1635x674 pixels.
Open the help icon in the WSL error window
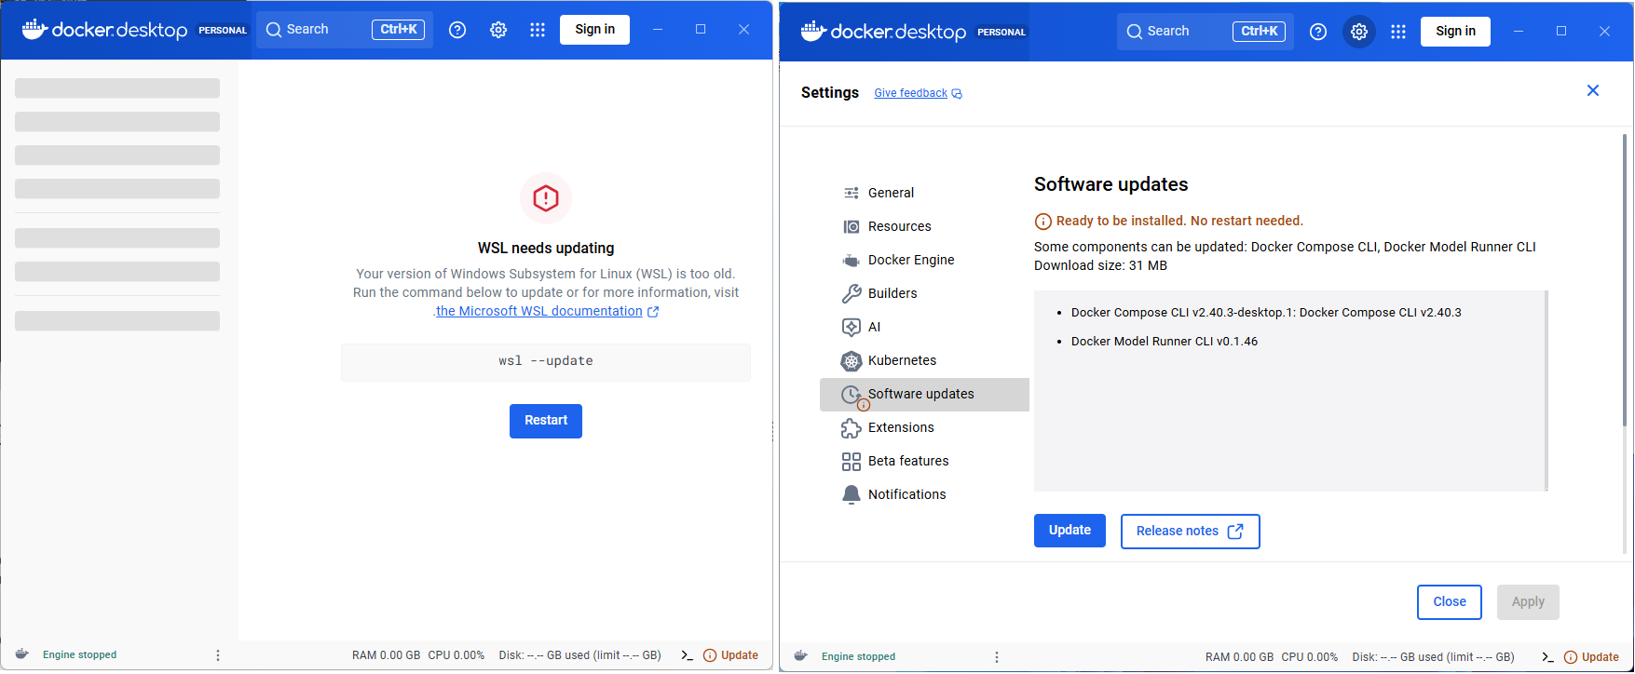point(457,30)
